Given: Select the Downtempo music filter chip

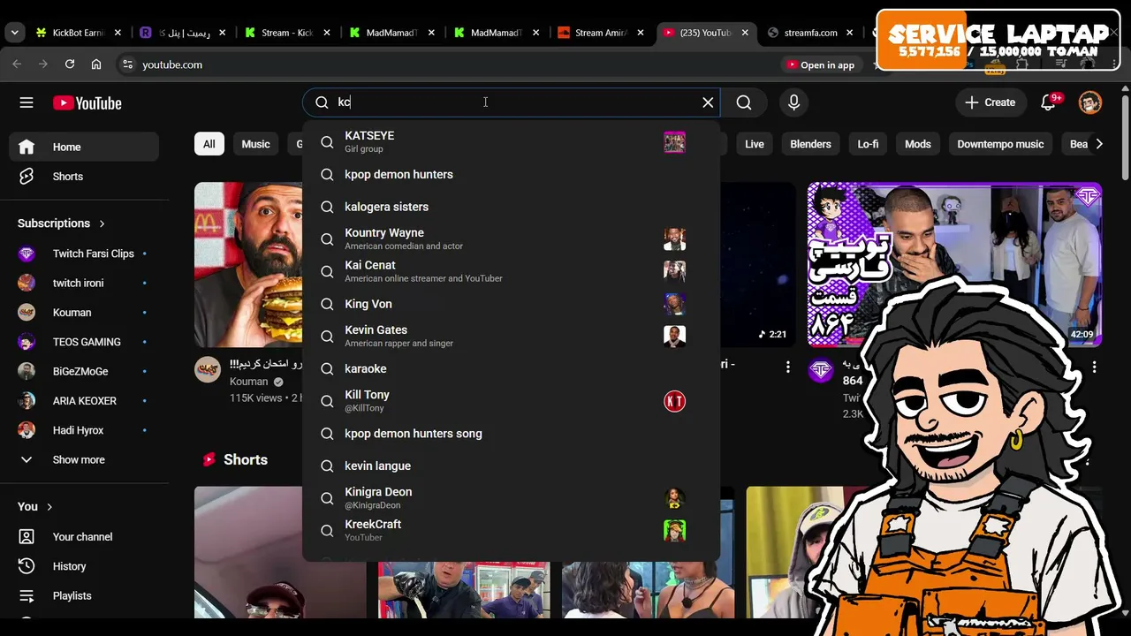Looking at the screenshot, I should pos(1000,144).
